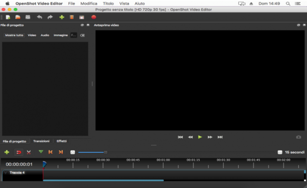Click the horizontal timeline scrollbar

[103, 180]
